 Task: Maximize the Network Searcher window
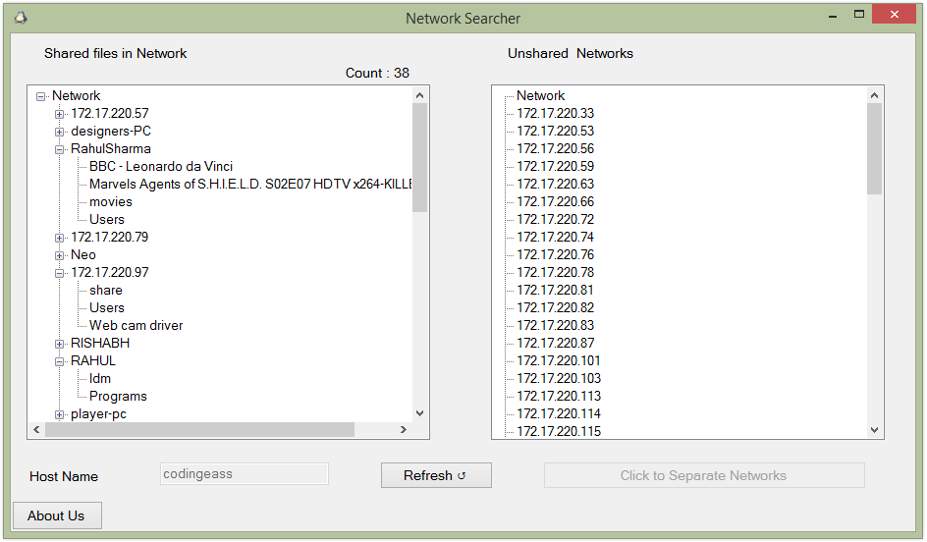(859, 14)
